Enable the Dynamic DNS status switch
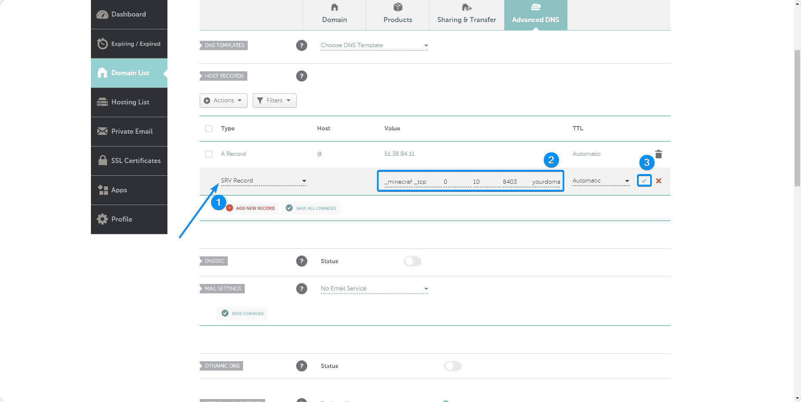This screenshot has height=402, width=801. (453, 366)
